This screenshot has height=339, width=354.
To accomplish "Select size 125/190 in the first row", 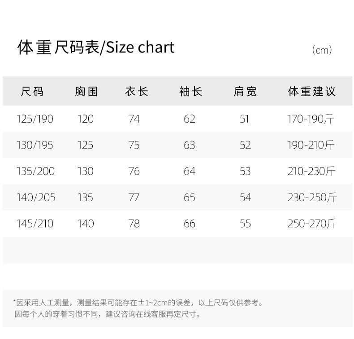I will [x=35, y=119].
